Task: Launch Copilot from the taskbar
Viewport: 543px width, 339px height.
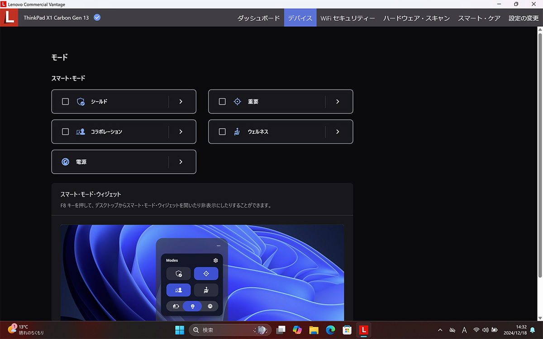Action: tap(297, 330)
